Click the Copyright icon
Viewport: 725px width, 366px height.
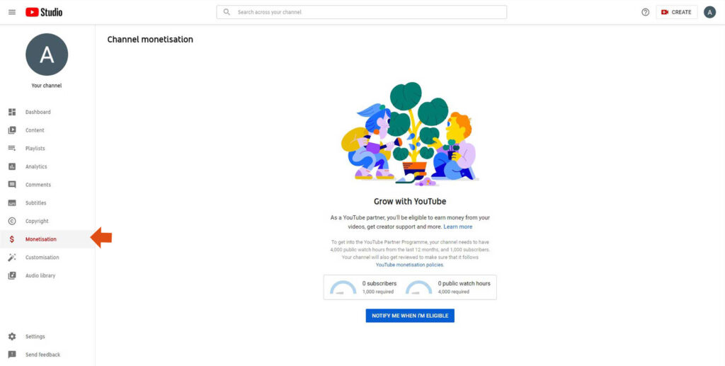pos(12,221)
